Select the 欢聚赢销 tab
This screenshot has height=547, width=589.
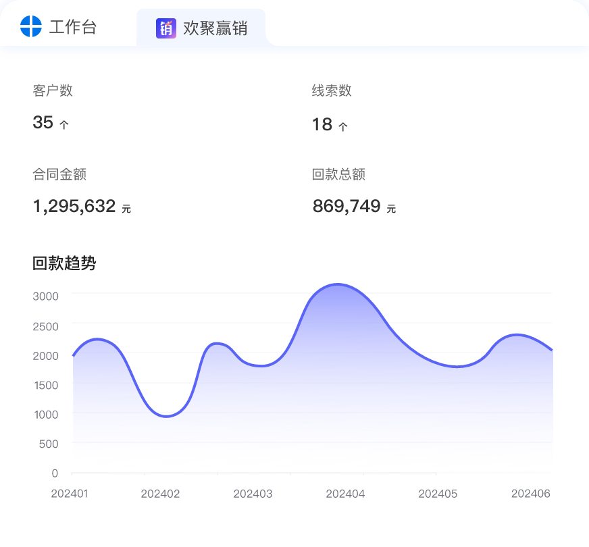pos(201,28)
